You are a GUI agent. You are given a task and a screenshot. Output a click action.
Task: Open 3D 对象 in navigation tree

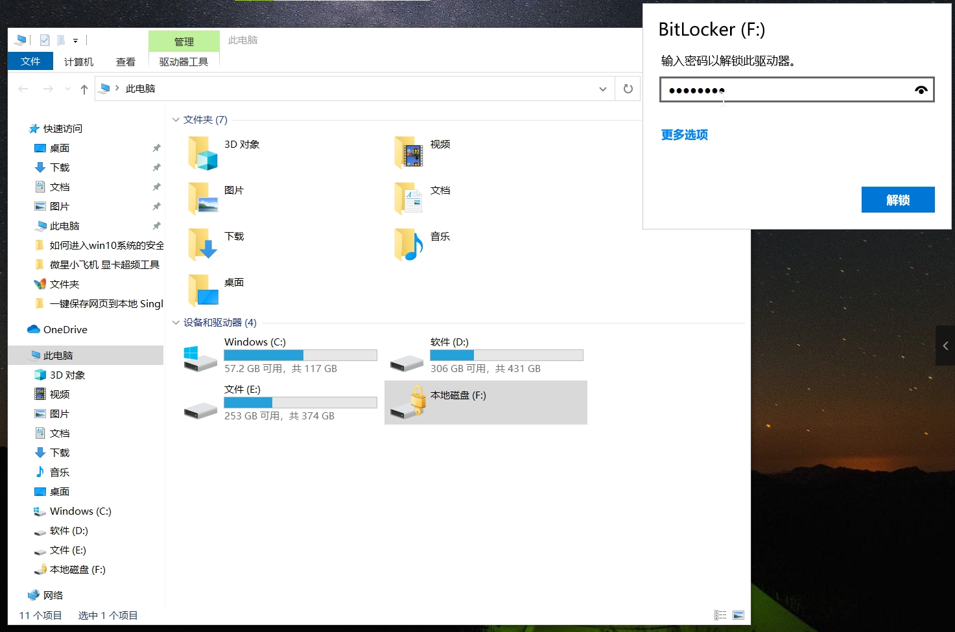(60, 375)
